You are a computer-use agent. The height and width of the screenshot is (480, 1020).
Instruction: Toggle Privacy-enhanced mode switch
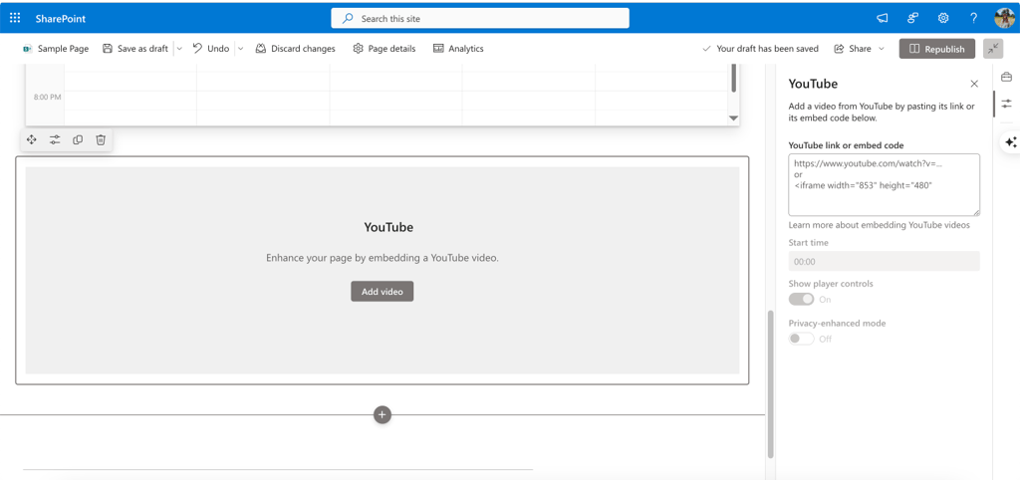[x=801, y=339]
